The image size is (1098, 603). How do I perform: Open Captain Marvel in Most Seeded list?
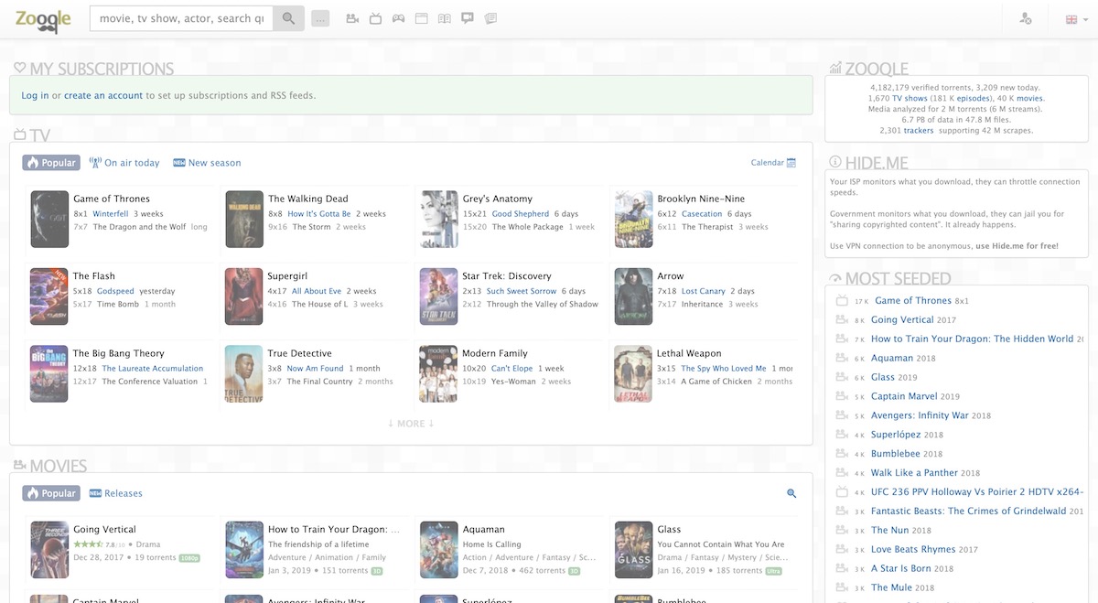click(x=904, y=396)
